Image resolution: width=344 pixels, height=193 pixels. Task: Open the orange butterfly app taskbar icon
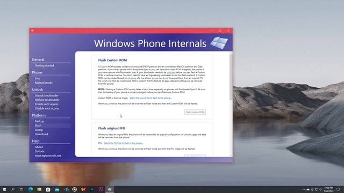[x=83, y=189]
